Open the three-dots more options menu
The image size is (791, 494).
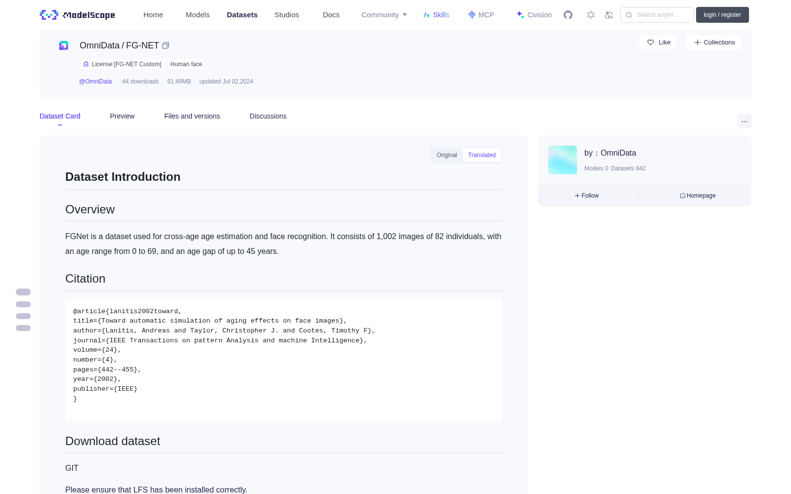point(745,121)
